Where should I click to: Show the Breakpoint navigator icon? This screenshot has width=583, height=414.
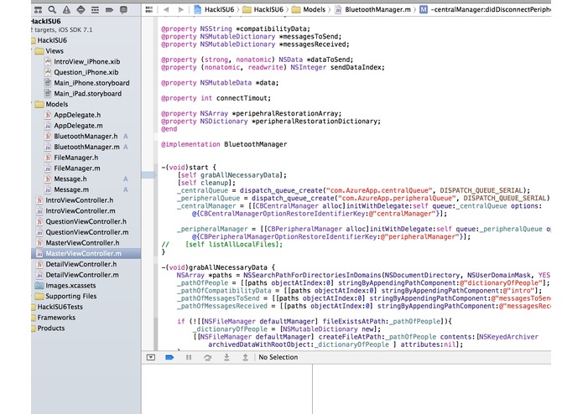tap(109, 10)
